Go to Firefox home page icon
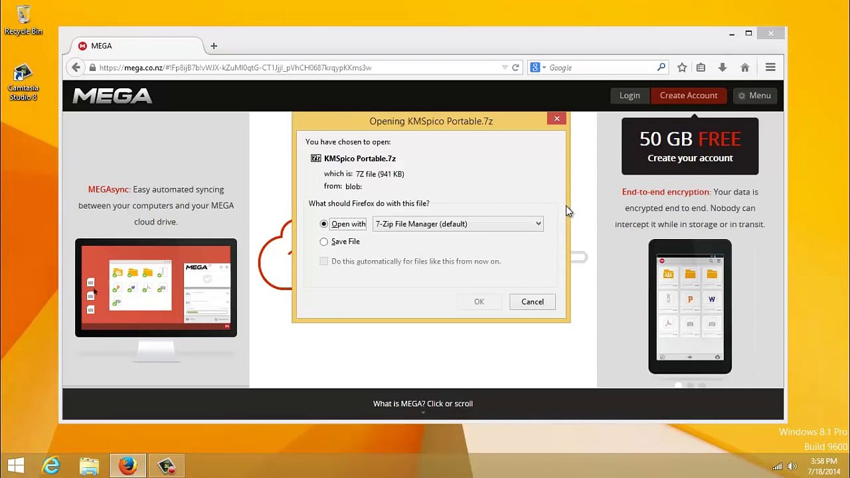The width and height of the screenshot is (850, 478). [745, 68]
